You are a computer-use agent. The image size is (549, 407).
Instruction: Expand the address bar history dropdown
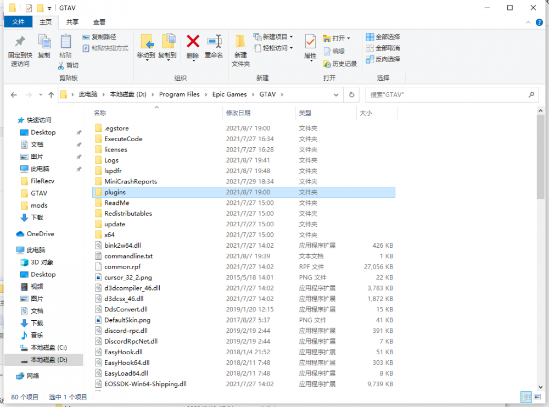336,95
